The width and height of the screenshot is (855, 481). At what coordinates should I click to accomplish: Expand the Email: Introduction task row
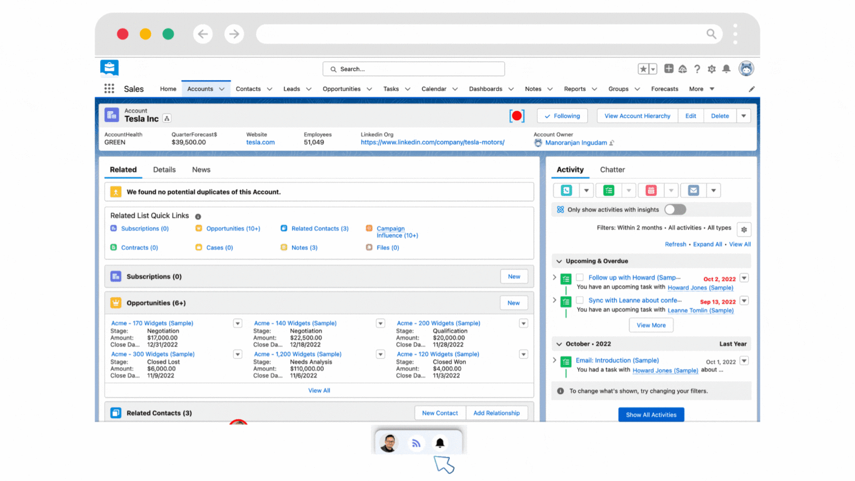(x=554, y=360)
